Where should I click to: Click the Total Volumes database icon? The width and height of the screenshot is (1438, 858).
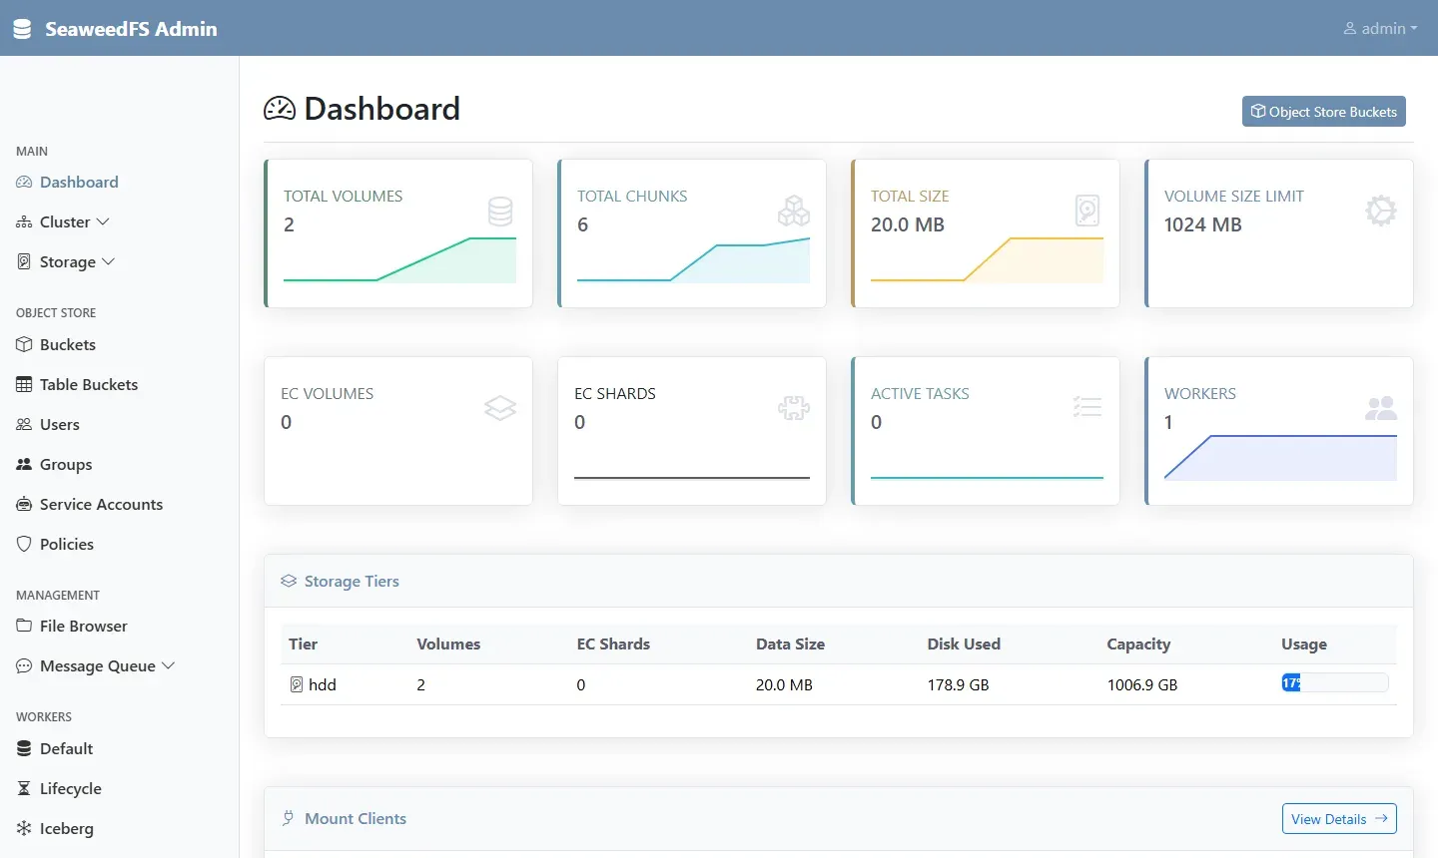[x=500, y=211]
